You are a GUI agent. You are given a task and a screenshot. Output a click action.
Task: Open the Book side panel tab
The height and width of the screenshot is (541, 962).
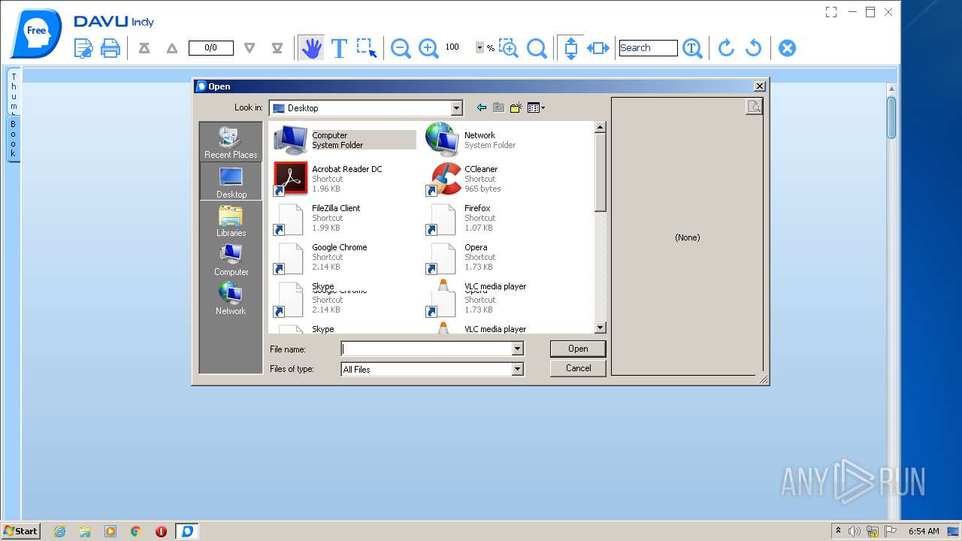14,138
